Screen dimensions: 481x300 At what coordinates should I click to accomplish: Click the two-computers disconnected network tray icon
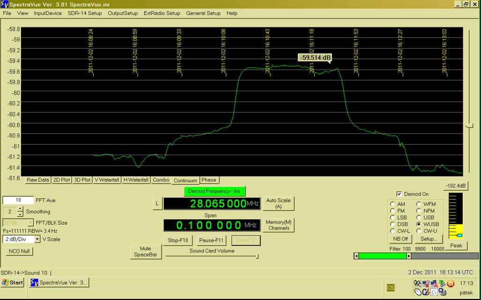pos(434,284)
